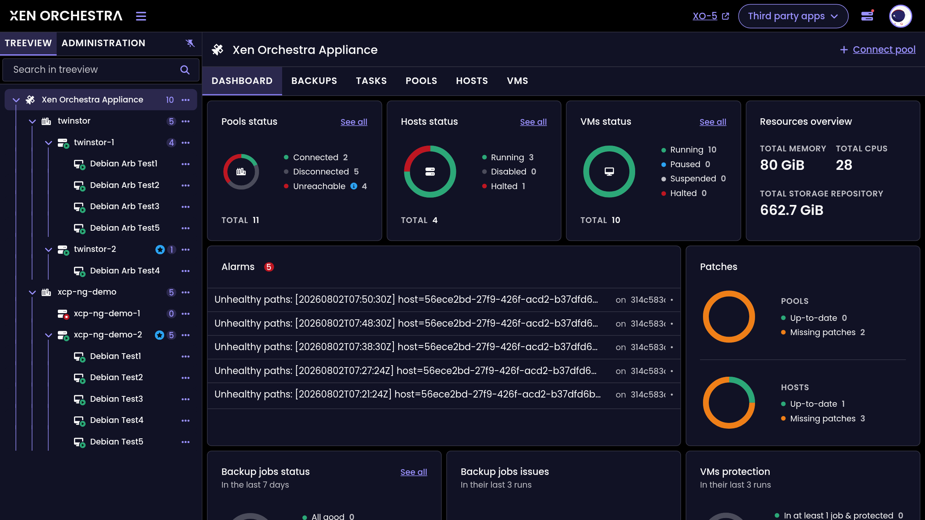Click the master star icon on xcp-ng-demo-2
Screen dimensions: 925x520
click(160, 335)
